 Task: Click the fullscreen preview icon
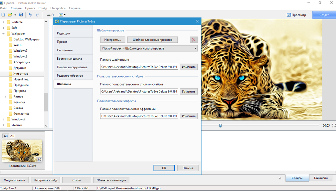click(334, 126)
